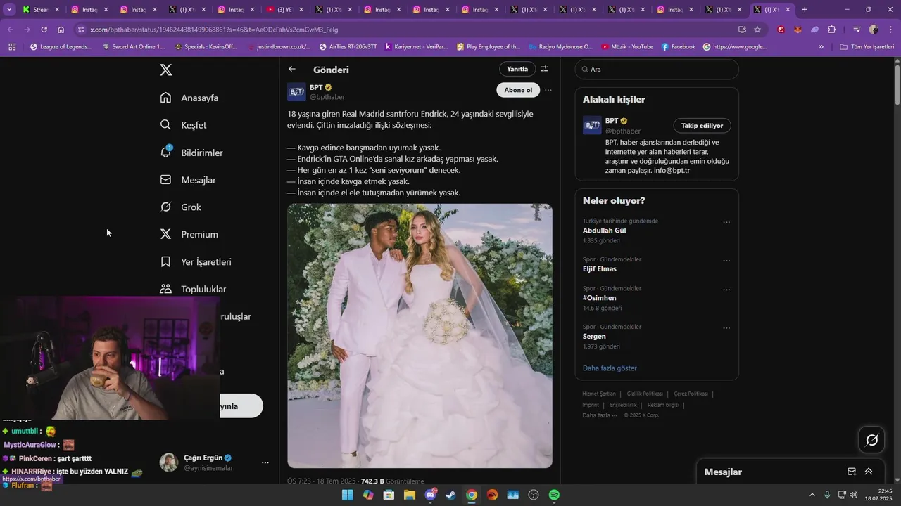This screenshot has height=506, width=901.
Task: Open a new browser tab
Action: 805,10
